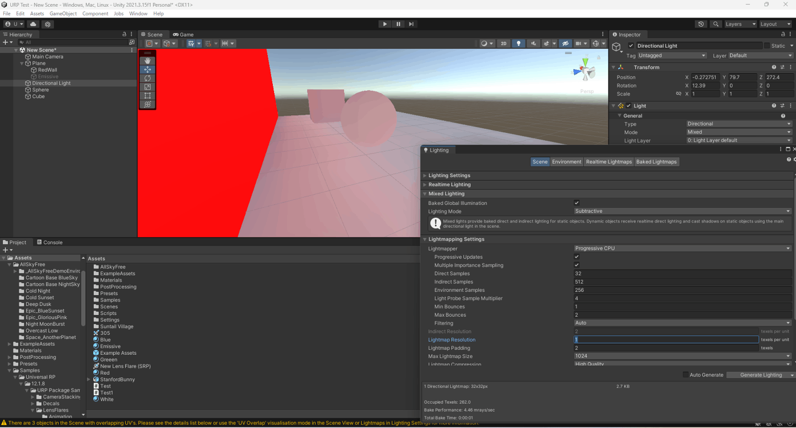This screenshot has height=428, width=796.
Task: Open the Unity cloud services icon
Action: click(34, 24)
